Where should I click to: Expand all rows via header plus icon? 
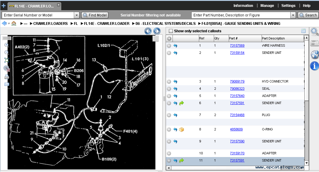(x=169, y=39)
